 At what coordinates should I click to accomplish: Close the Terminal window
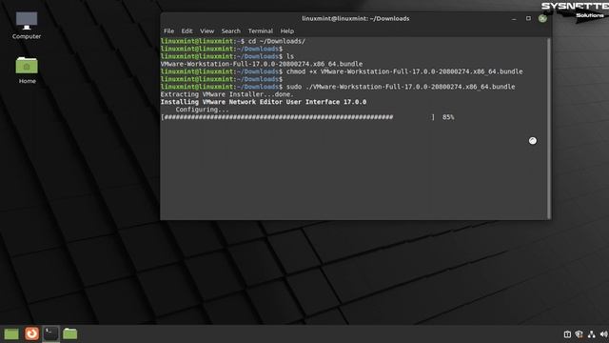[x=542, y=18]
